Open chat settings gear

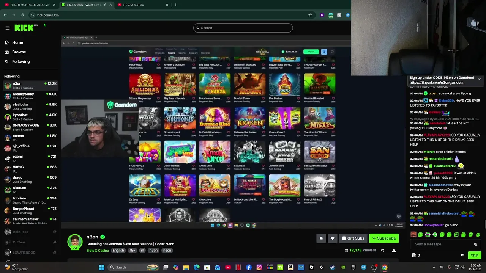tap(462, 256)
